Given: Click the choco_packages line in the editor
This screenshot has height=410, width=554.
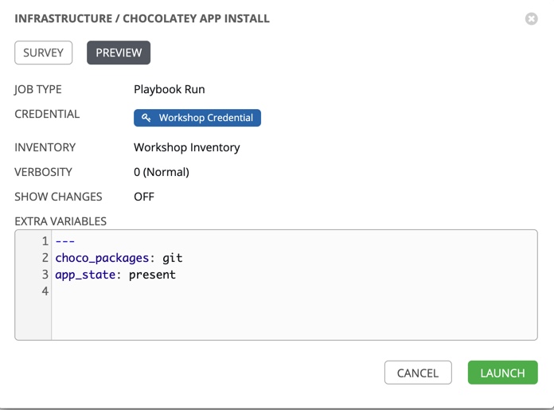Looking at the screenshot, I should 119,258.
